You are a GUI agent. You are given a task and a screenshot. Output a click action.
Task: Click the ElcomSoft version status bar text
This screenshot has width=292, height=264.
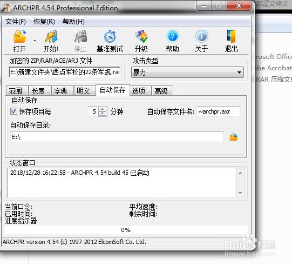click(74, 242)
